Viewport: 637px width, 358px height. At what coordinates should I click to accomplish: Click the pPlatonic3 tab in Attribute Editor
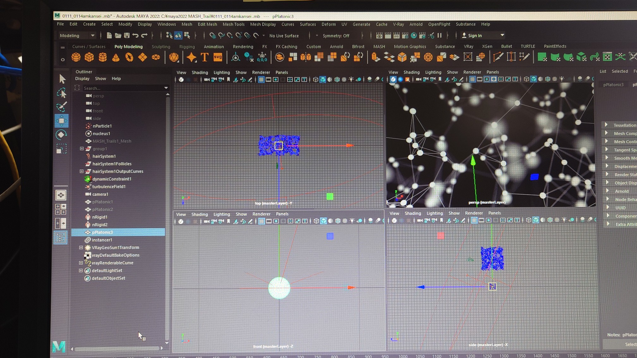(613, 85)
